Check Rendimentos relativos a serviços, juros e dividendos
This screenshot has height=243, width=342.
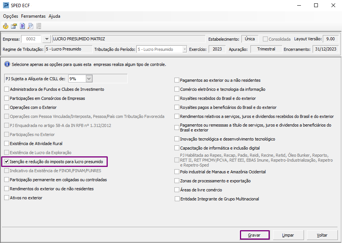click(x=177, y=116)
